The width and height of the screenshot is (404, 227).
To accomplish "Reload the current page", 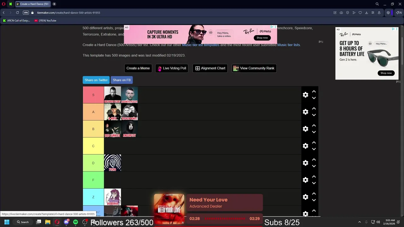I will click(x=17, y=13).
